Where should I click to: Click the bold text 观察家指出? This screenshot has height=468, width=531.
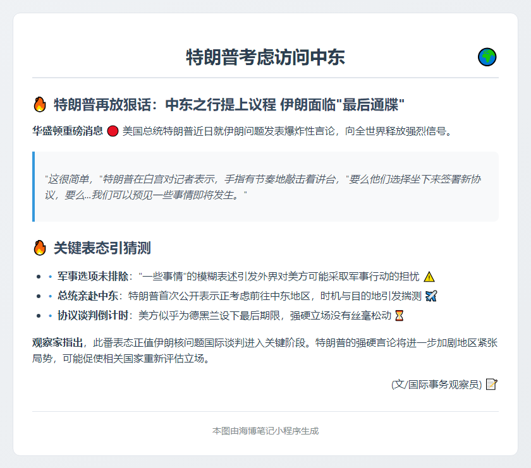point(58,343)
